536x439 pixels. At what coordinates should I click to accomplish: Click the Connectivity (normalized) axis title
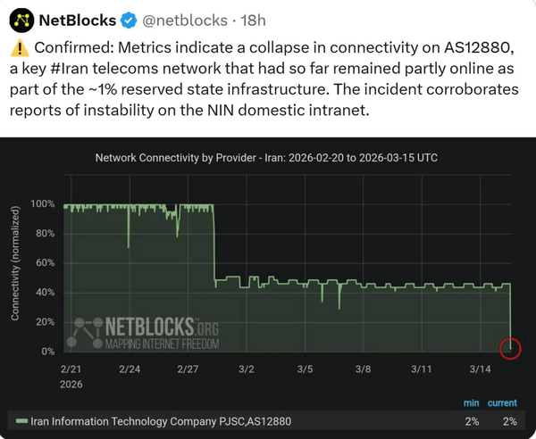[x=15, y=264]
